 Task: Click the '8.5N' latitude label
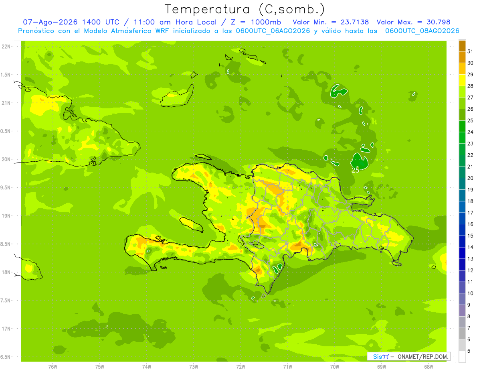(6, 244)
